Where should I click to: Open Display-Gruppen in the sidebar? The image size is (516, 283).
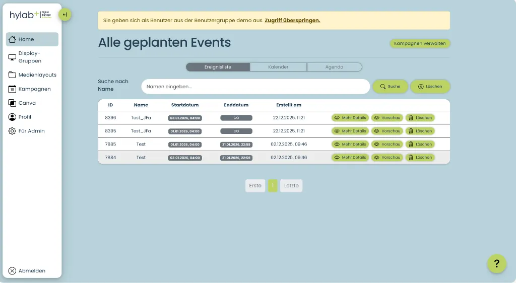[x=32, y=57]
